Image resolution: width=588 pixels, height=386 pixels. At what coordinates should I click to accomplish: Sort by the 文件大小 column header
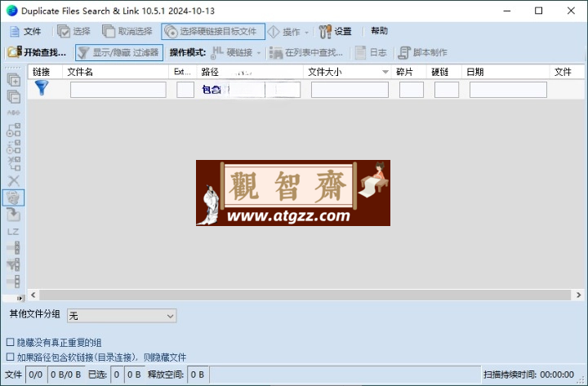pos(347,72)
